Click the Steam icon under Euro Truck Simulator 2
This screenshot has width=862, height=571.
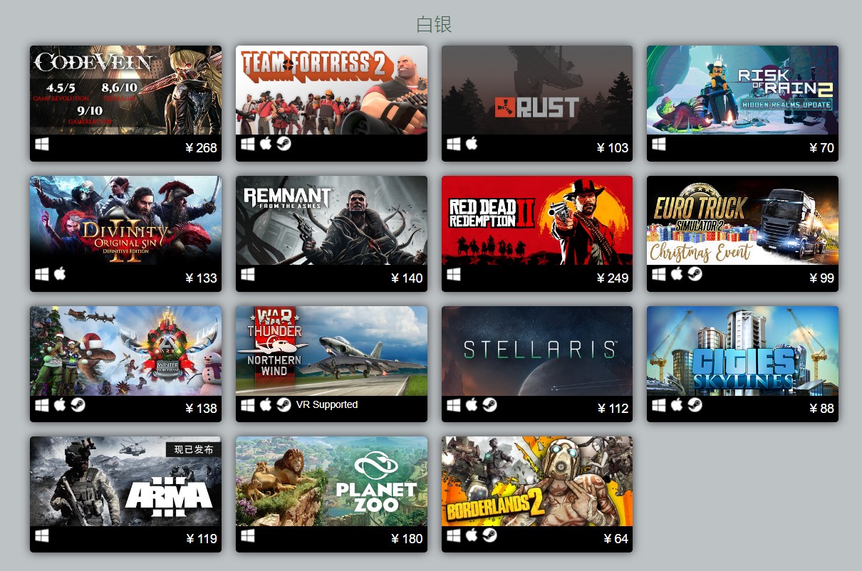695,274
